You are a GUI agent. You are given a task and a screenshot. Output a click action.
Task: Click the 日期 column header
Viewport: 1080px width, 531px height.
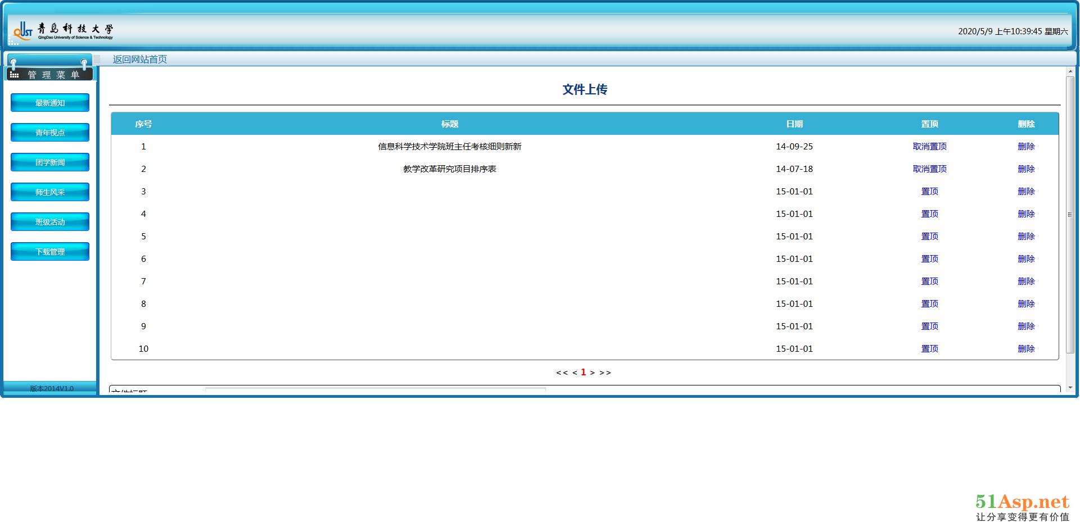pos(794,124)
